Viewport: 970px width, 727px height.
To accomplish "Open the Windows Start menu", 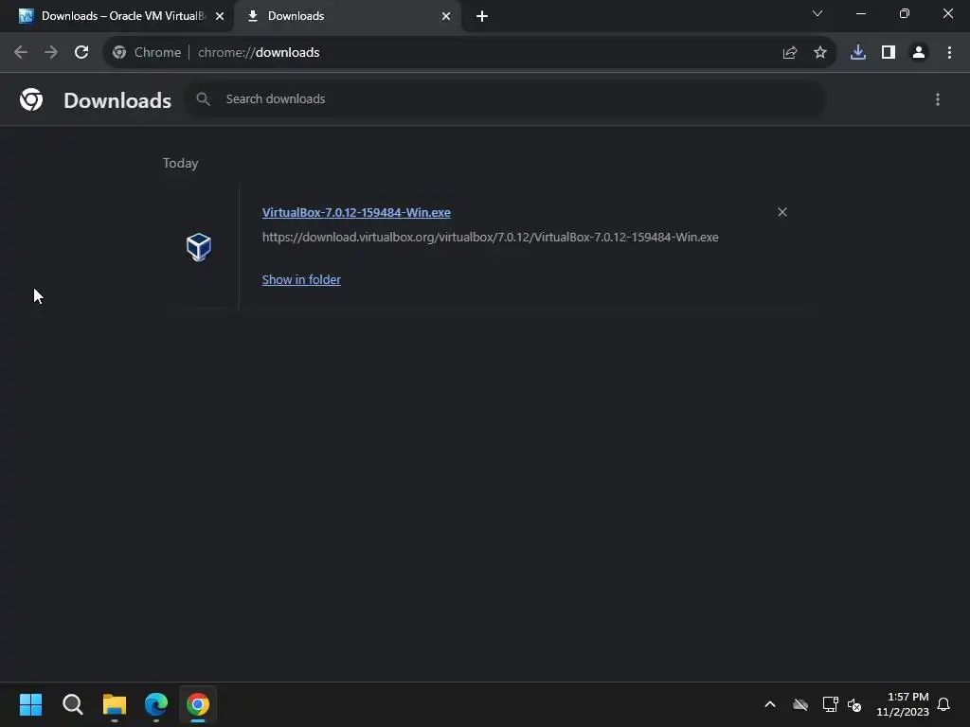I will pos(31,704).
